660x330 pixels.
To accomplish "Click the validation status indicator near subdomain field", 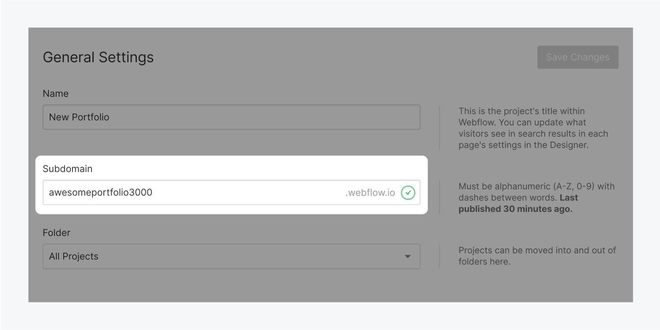I will coord(409,192).
